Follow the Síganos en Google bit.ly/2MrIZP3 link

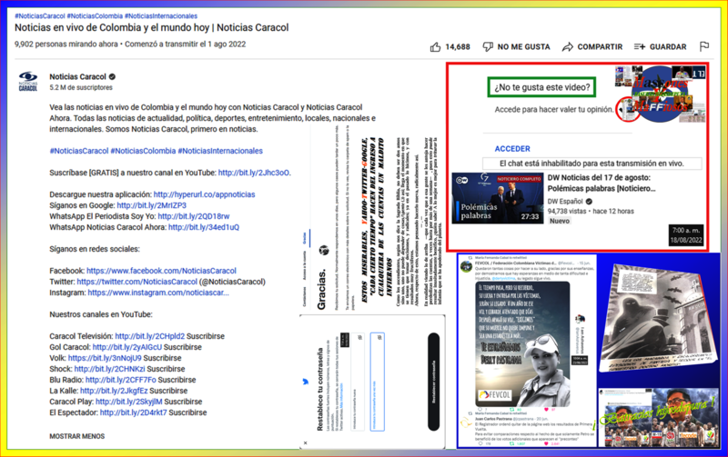pyautogui.click(x=151, y=205)
